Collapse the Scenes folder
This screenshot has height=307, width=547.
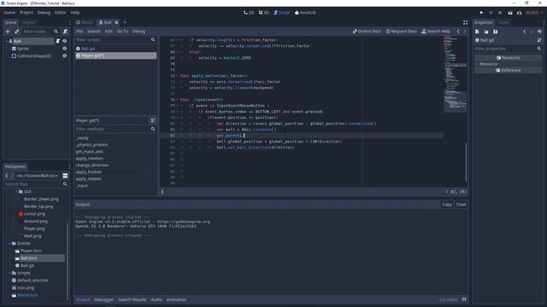(9, 243)
